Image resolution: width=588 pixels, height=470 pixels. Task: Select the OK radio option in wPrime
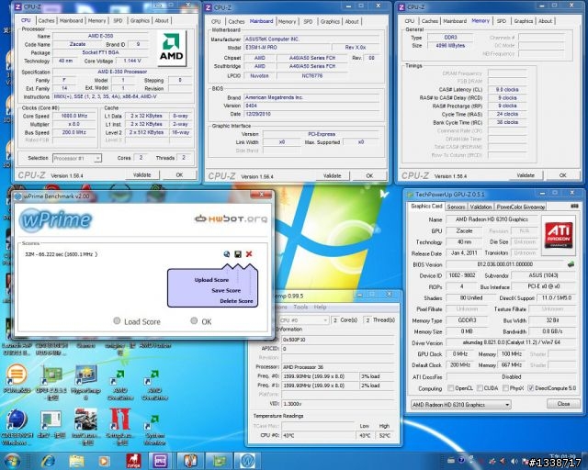pos(194,320)
